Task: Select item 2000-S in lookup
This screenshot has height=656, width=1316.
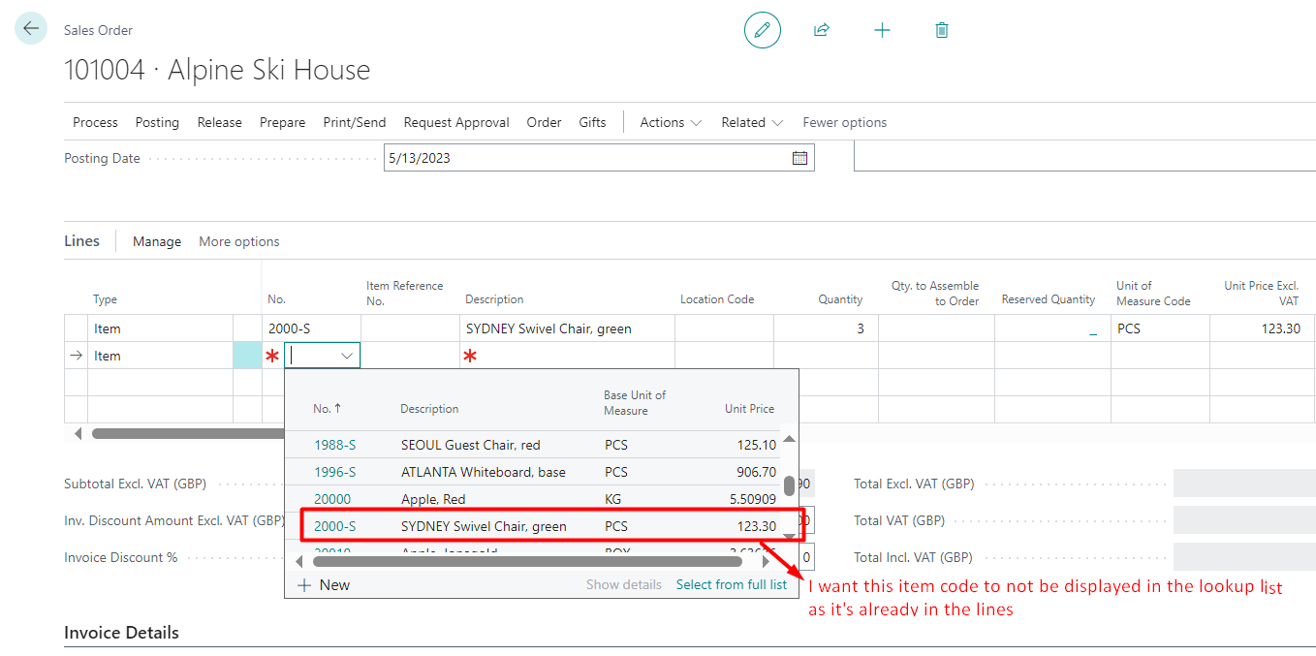Action: (335, 526)
